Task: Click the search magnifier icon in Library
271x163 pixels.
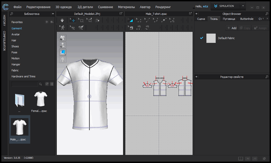Action: coord(41,84)
